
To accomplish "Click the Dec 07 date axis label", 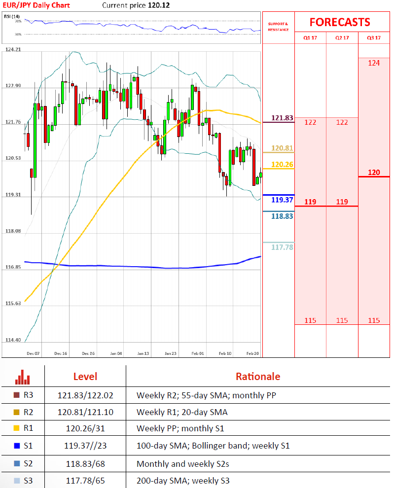I will (33, 353).
